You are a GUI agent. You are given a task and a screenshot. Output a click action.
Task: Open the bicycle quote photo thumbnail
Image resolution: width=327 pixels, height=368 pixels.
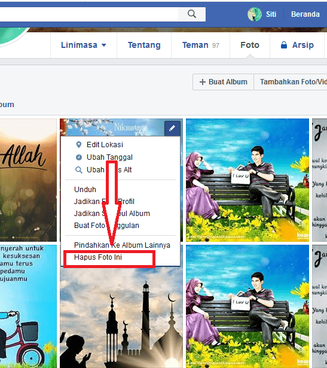[x=28, y=306]
